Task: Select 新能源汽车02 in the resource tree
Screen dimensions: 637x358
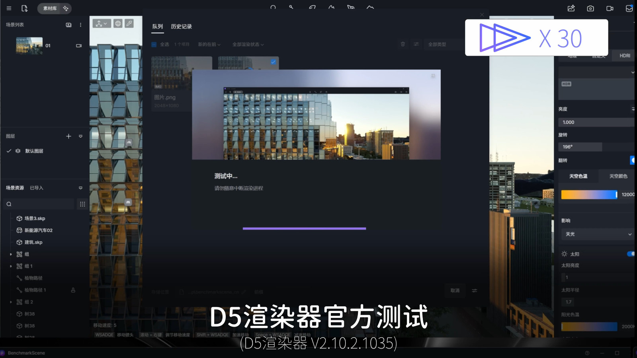Action: (x=38, y=230)
